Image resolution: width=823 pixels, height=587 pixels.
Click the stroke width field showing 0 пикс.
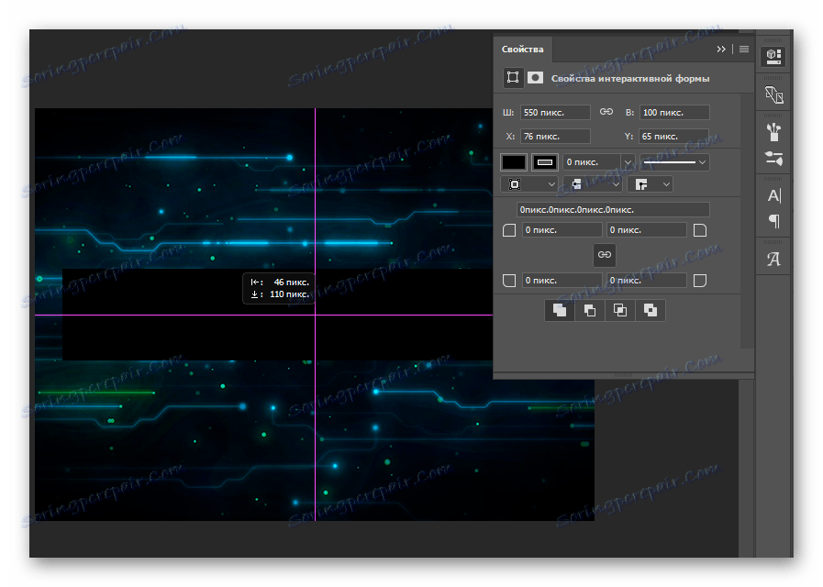tap(592, 162)
